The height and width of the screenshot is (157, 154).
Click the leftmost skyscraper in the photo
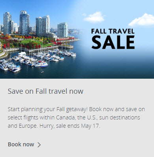(x=7, y=23)
